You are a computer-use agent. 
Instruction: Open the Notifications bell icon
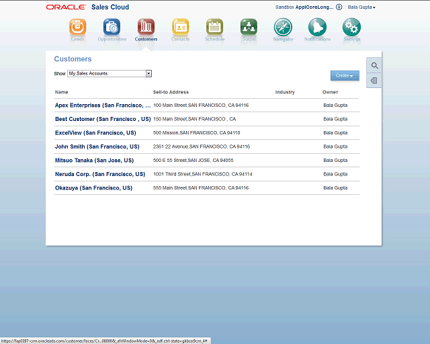(317, 27)
